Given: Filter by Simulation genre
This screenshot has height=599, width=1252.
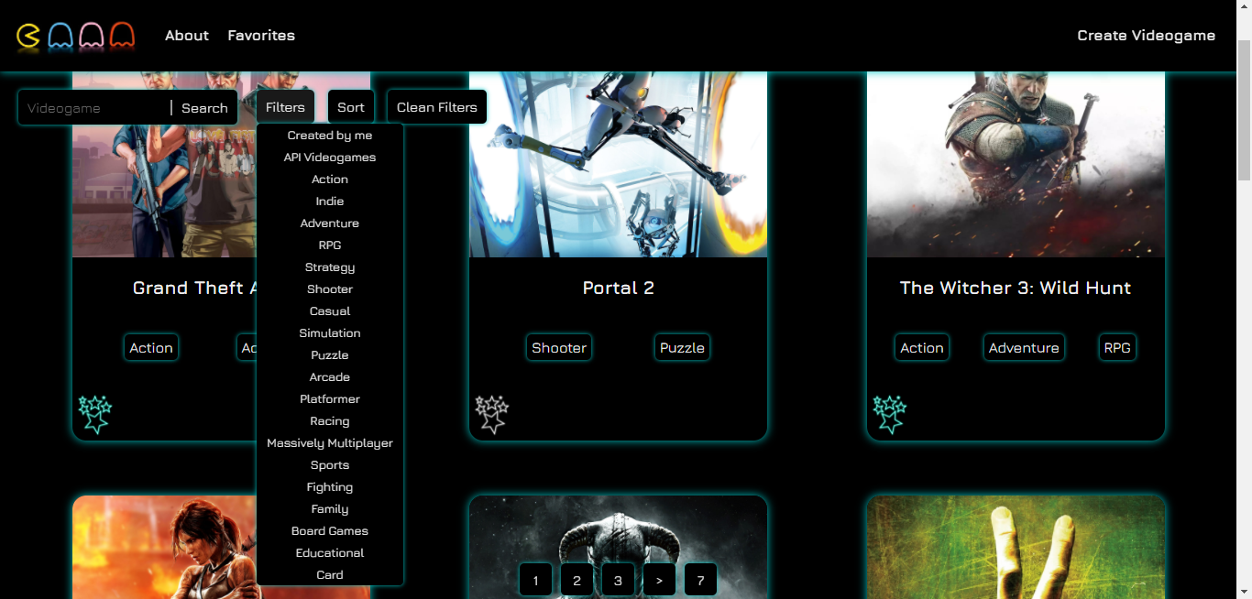Looking at the screenshot, I should coord(330,333).
